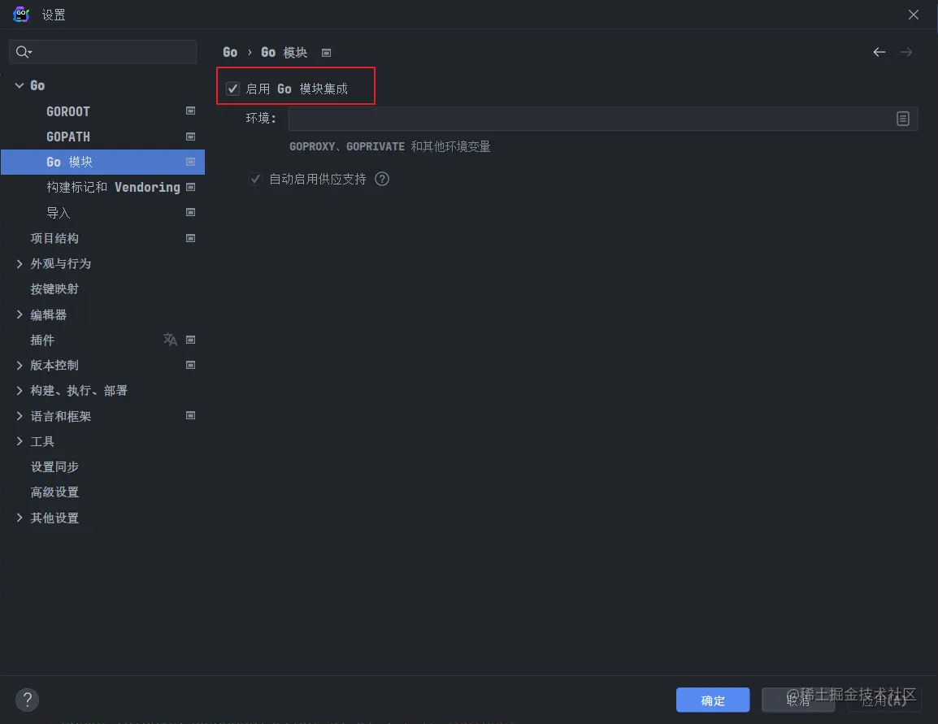The image size is (938, 724).
Task: Click project-level icon next to 版本控制
Action: pos(191,365)
